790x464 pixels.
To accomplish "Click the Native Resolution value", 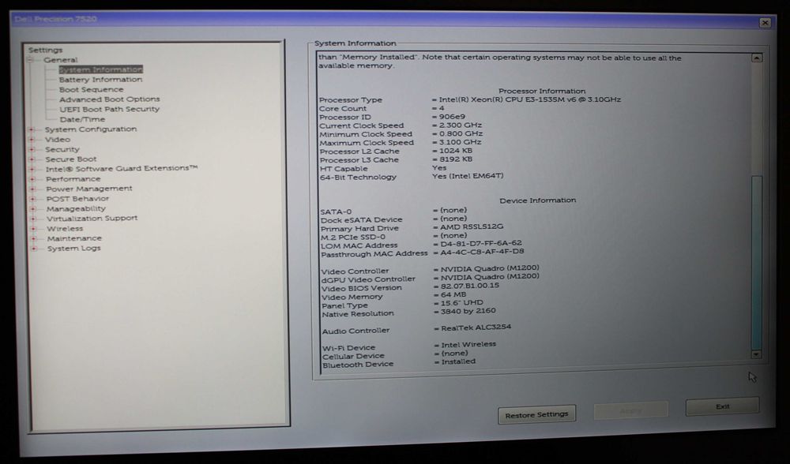I will pos(468,311).
